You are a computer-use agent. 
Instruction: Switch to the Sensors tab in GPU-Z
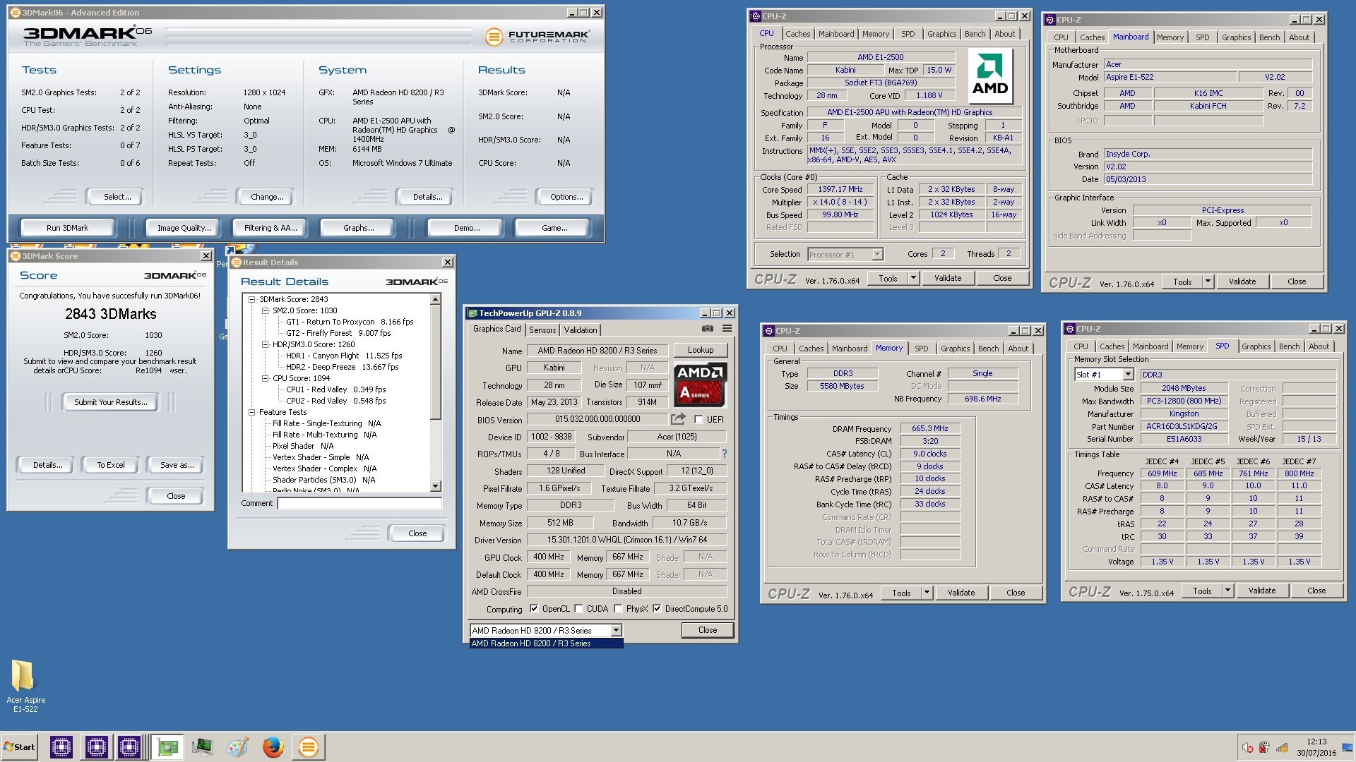542,329
